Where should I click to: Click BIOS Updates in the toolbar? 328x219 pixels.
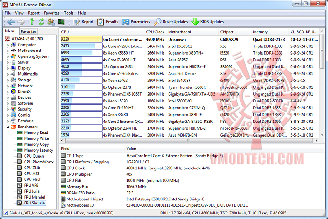point(208,22)
